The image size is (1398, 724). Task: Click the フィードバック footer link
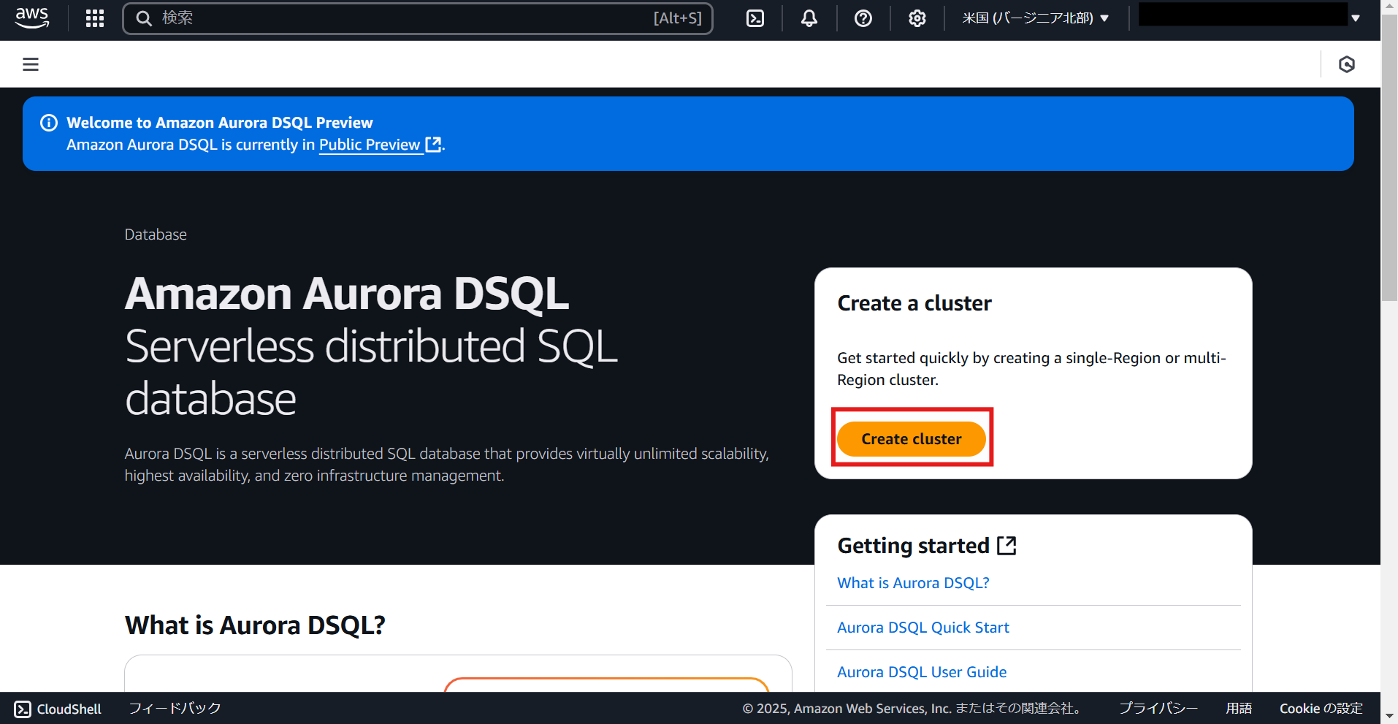pos(175,709)
